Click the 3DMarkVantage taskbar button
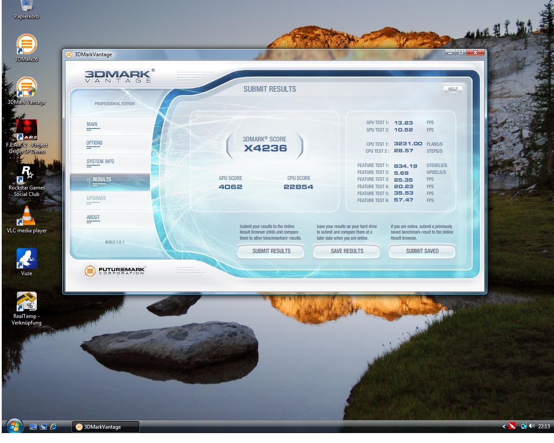 click(x=106, y=427)
